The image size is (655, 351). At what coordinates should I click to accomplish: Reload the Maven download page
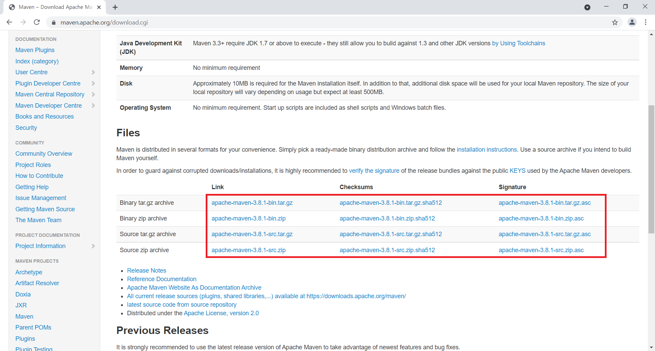tap(37, 22)
